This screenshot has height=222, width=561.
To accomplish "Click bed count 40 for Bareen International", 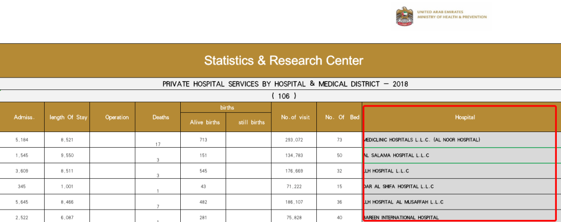I will click(339, 217).
